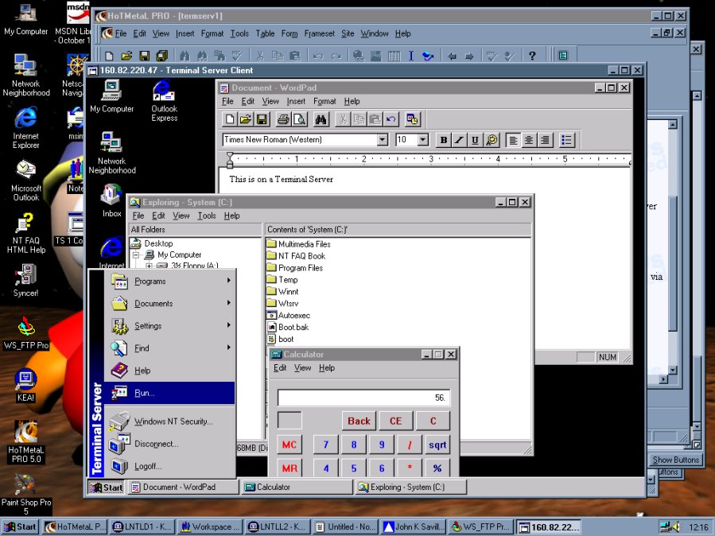Click the Date/Time insert icon in WordPad

click(413, 119)
